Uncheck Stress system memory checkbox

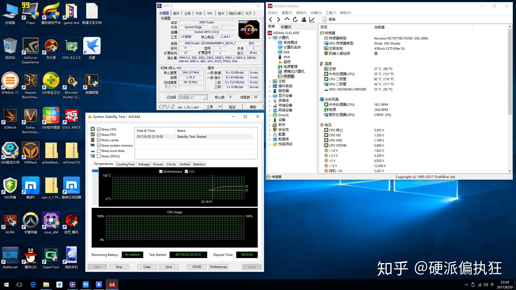[x=99, y=145]
